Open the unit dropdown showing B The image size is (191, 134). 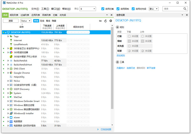[x=88, y=9]
